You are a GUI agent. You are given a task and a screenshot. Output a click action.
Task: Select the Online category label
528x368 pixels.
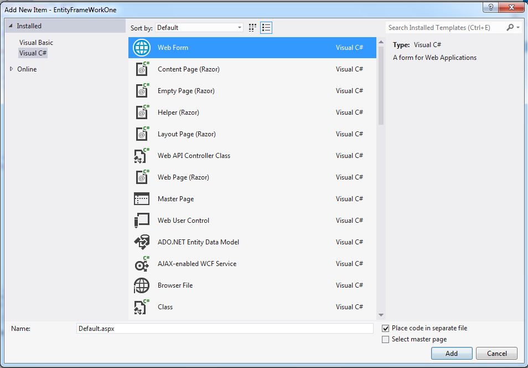pos(27,69)
